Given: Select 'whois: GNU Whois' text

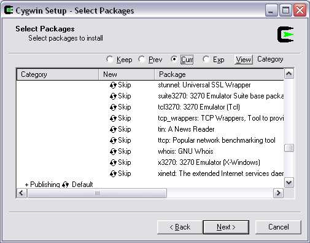Looking at the screenshot, I should tap(185, 151).
